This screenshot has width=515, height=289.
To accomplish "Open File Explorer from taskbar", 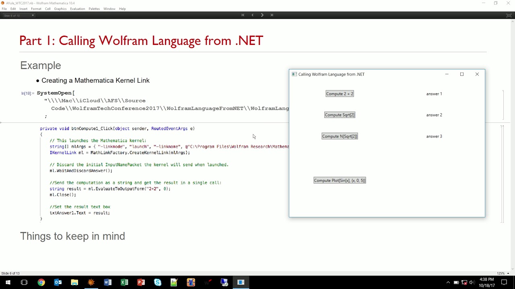I will point(74,282).
